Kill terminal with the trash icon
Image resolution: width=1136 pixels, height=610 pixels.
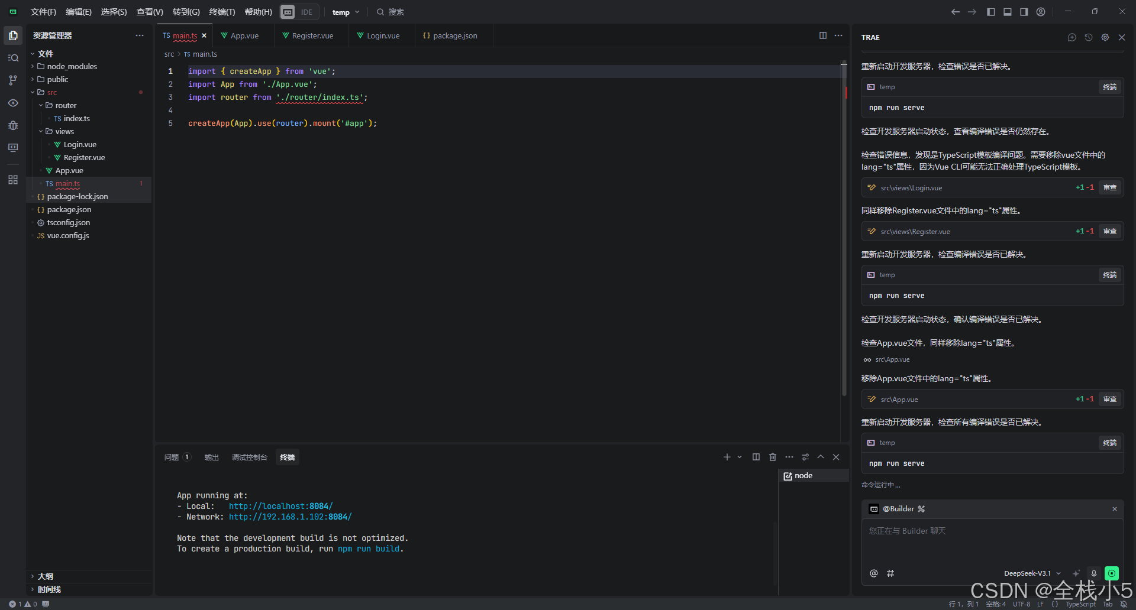click(x=773, y=457)
